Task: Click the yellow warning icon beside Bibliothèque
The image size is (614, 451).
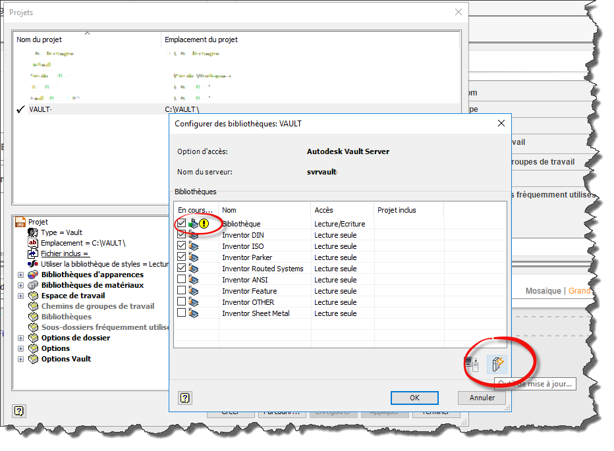Action: [204, 224]
